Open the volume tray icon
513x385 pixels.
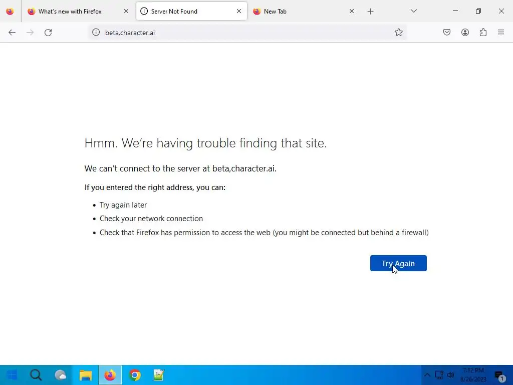pyautogui.click(x=450, y=375)
